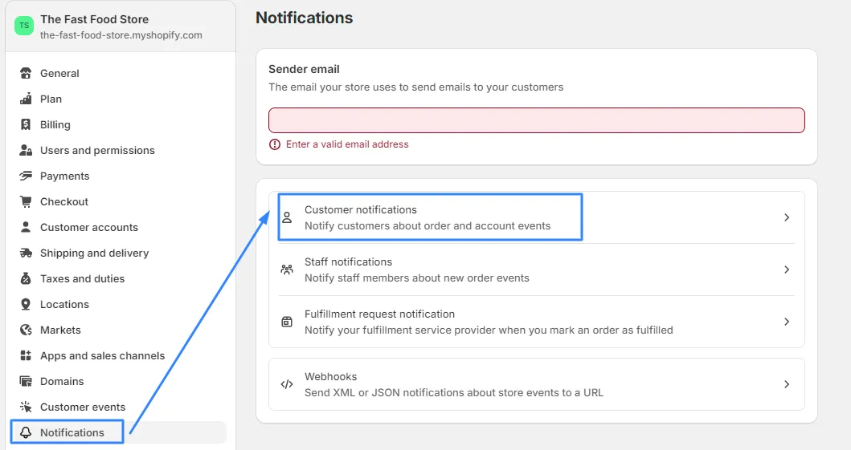Click 'Notify your fulfillment service provider' description
851x450 pixels.
489,330
